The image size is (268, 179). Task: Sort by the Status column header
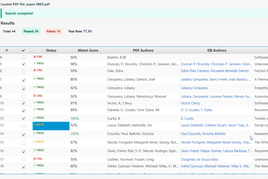51,50
